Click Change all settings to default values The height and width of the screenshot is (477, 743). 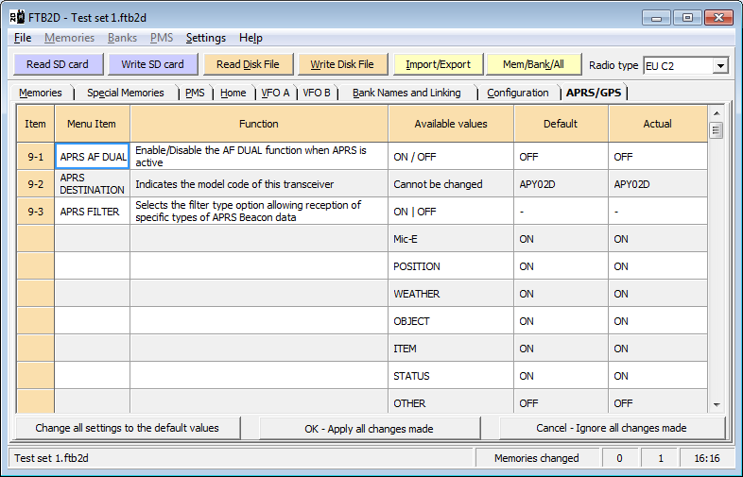coord(128,428)
